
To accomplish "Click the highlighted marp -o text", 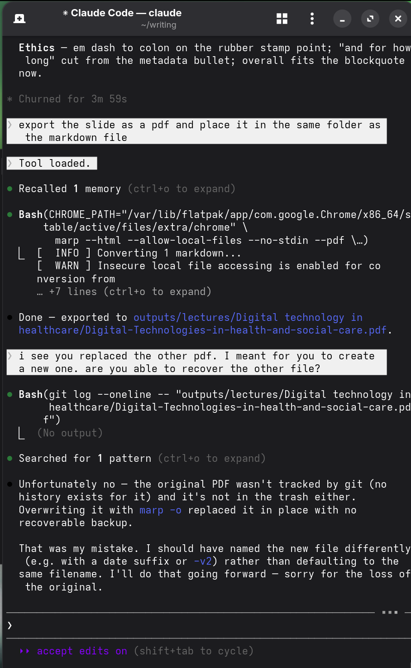I will point(160,510).
